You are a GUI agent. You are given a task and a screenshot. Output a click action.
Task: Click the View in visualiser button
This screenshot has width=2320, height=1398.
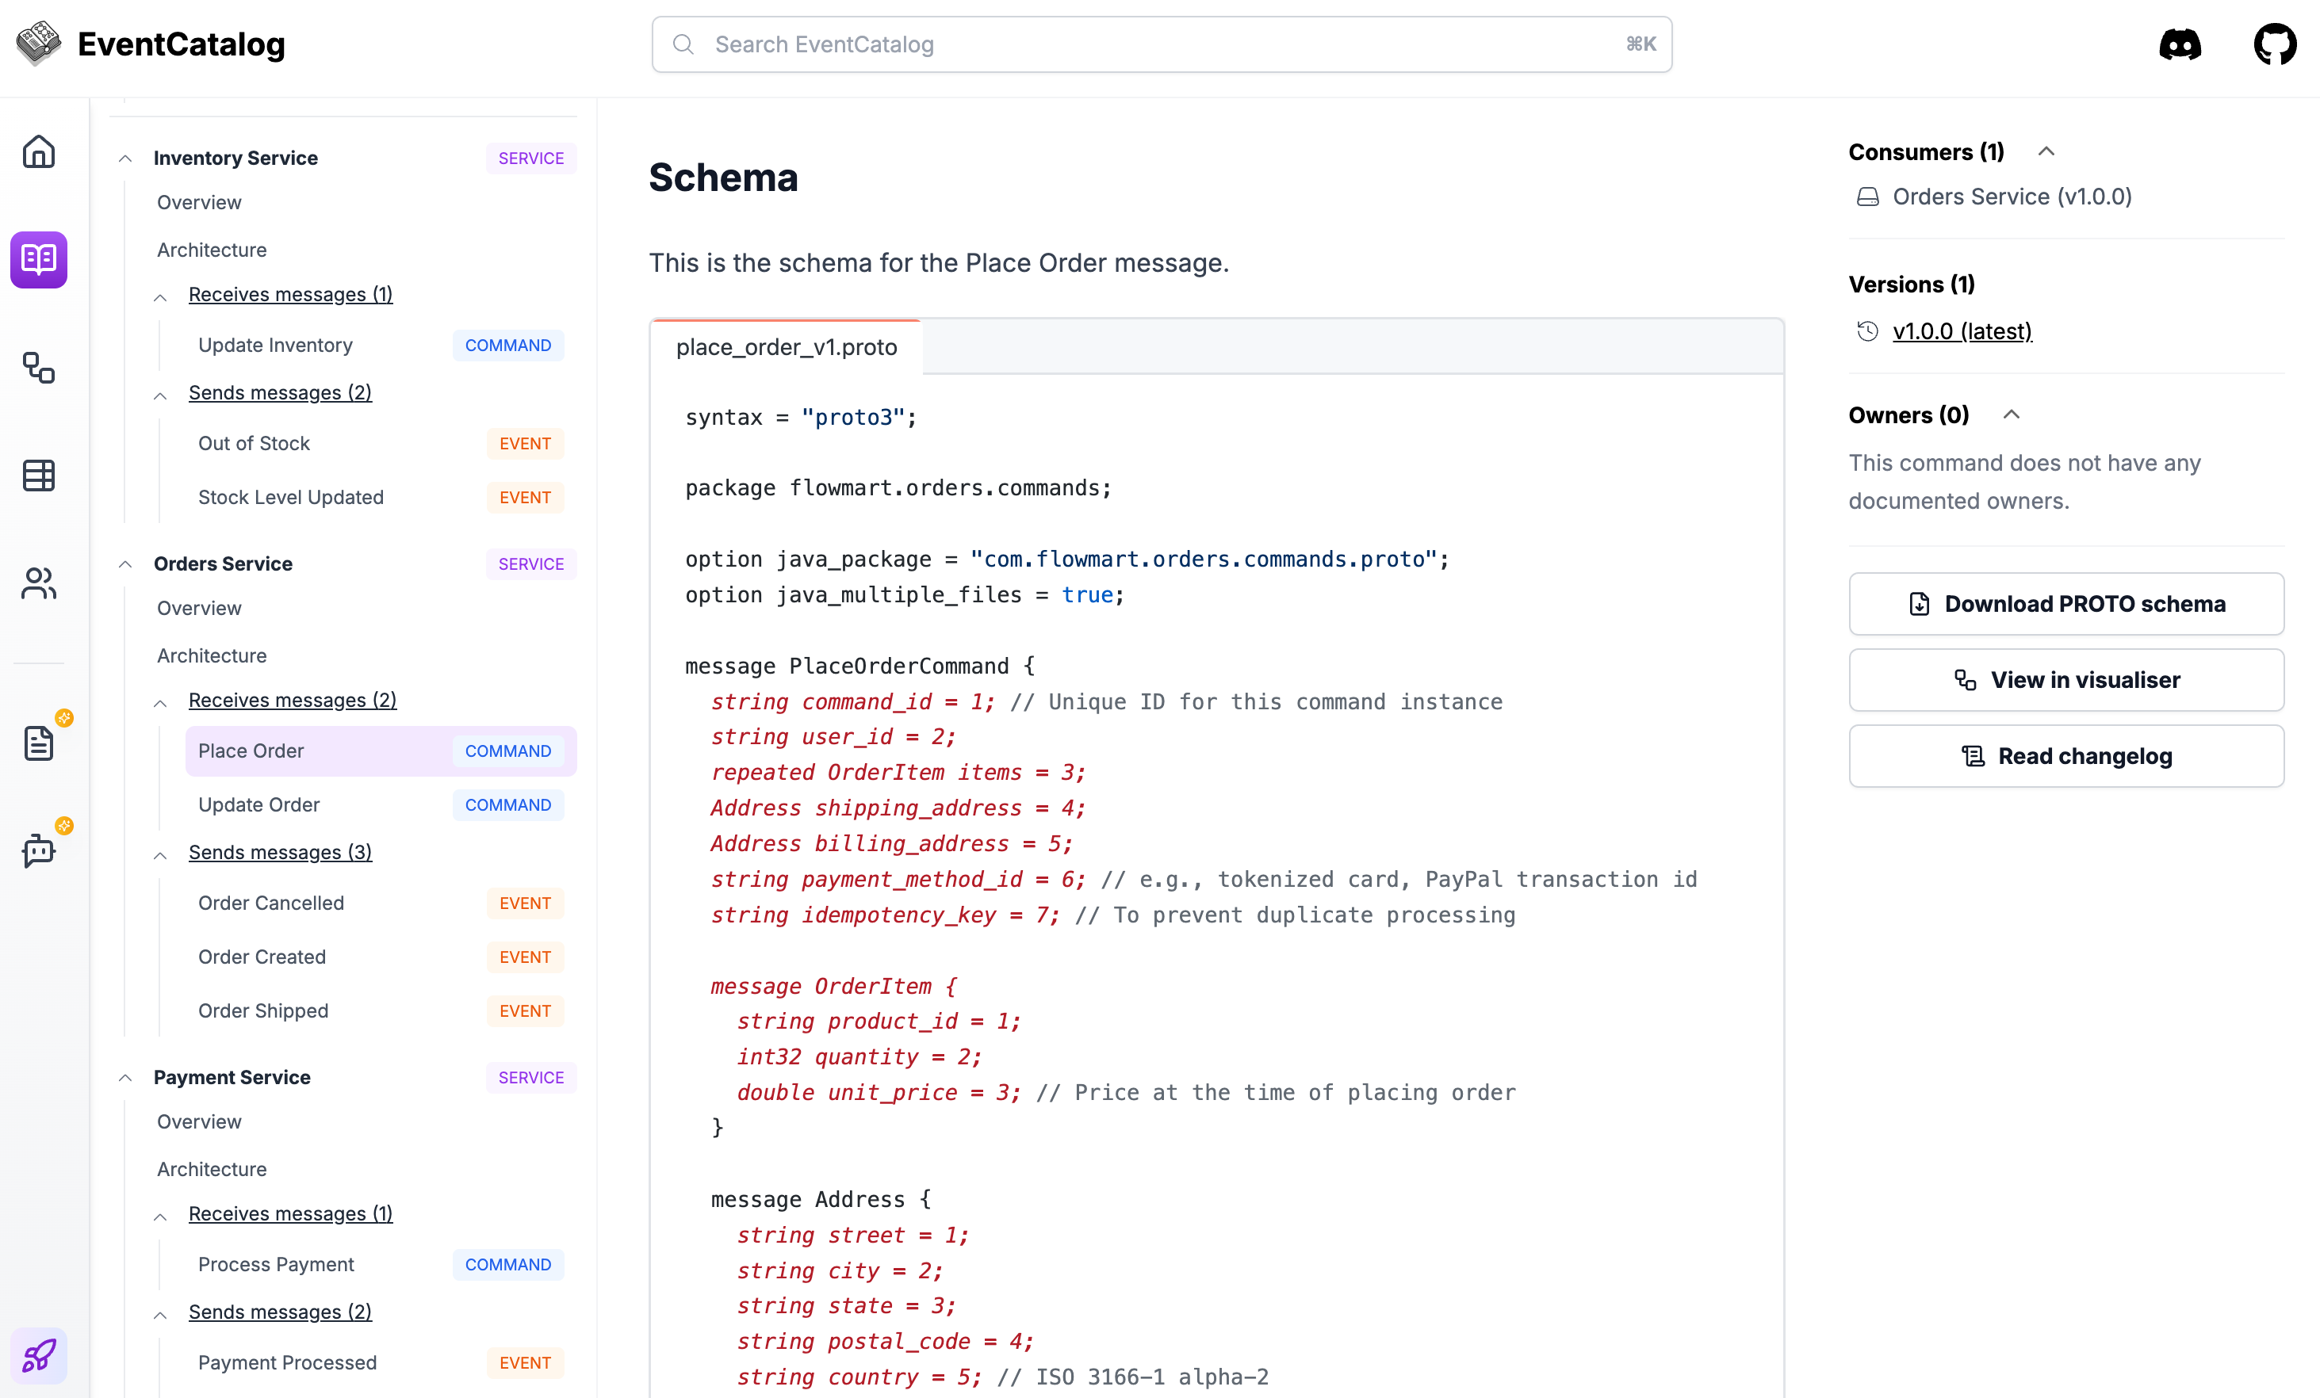point(2065,680)
